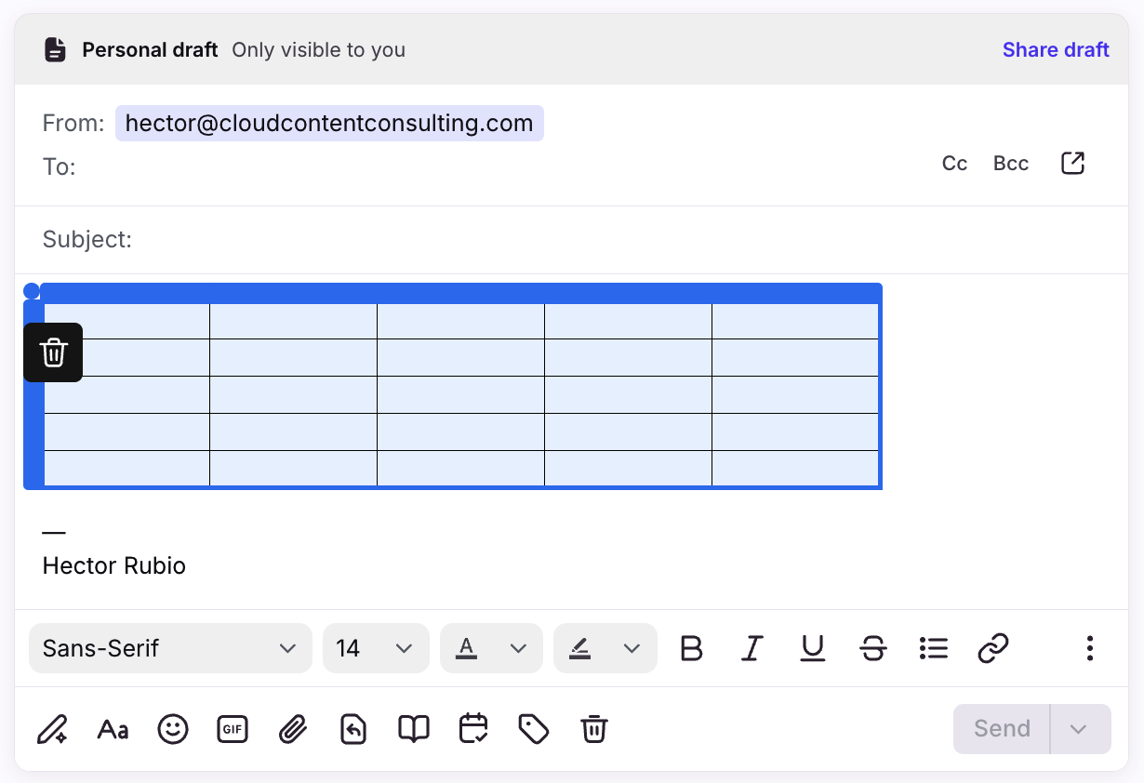Attach a file with paperclip icon
The height and width of the screenshot is (783, 1144).
click(293, 729)
